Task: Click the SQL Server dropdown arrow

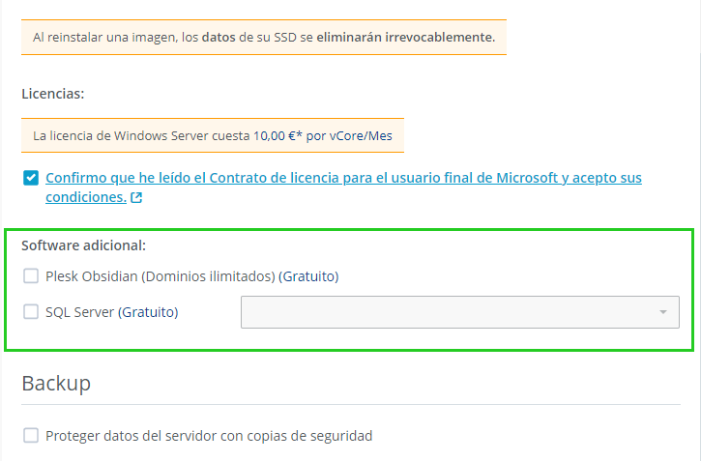Action: point(663,312)
